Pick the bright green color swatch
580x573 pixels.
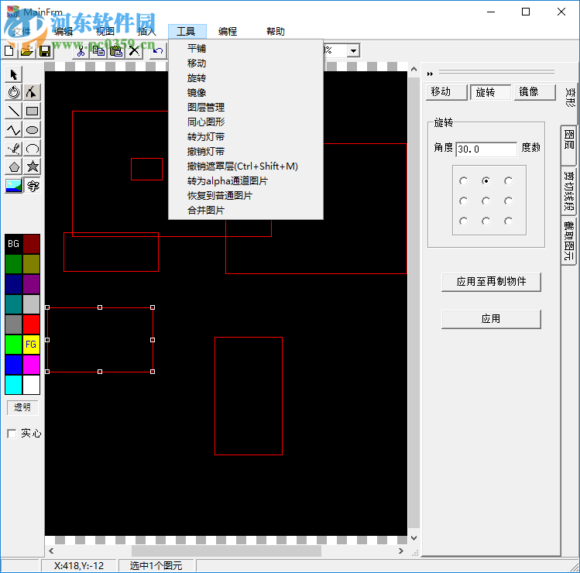pyautogui.click(x=14, y=345)
